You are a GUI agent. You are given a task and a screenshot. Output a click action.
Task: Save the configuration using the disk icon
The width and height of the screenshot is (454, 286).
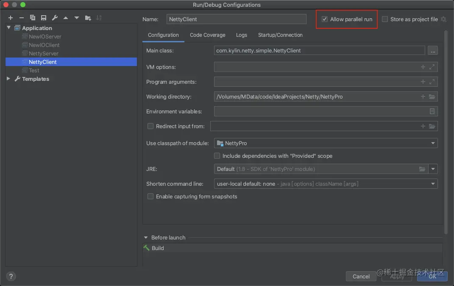point(43,18)
